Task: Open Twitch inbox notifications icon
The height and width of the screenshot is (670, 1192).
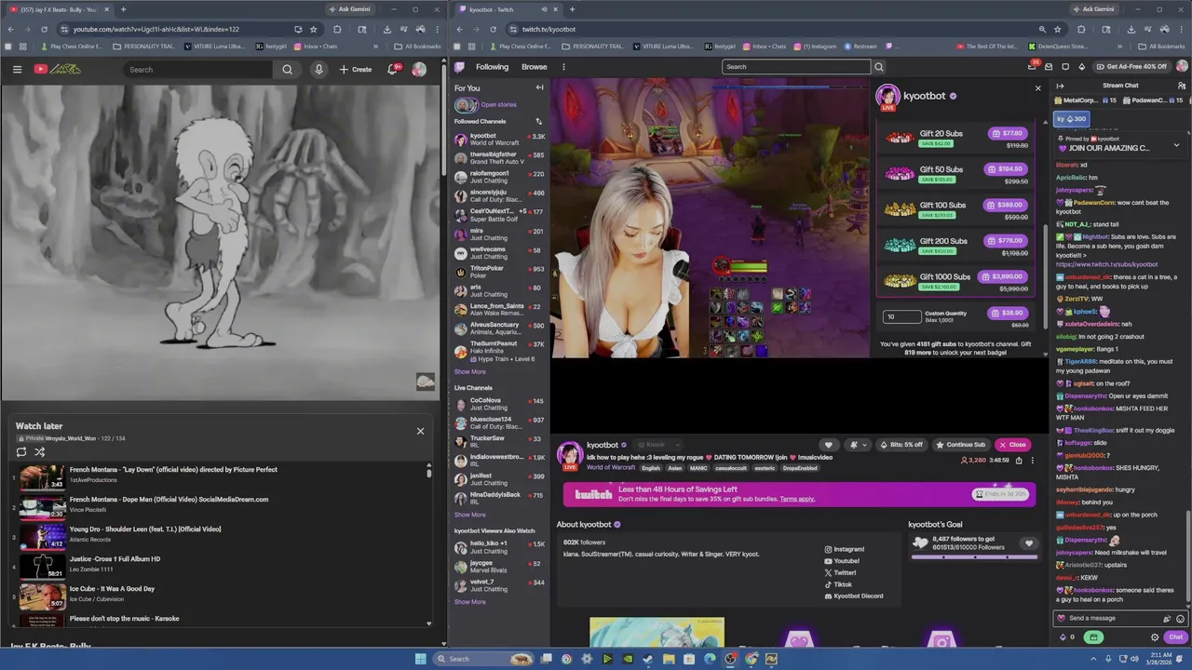Action: point(1050,67)
